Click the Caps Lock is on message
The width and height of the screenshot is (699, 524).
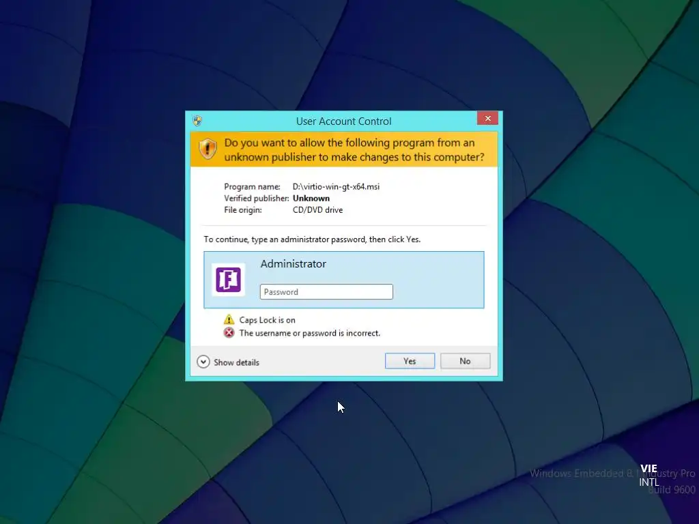(x=267, y=320)
